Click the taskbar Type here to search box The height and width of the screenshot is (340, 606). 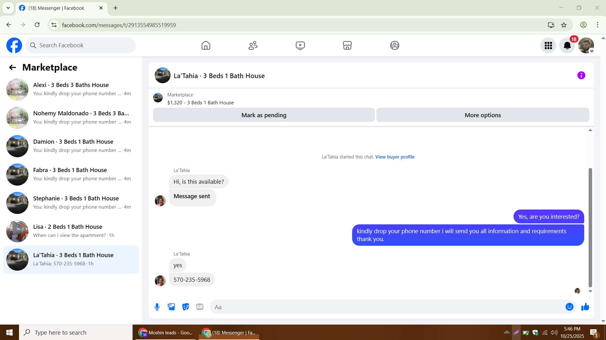(76, 332)
